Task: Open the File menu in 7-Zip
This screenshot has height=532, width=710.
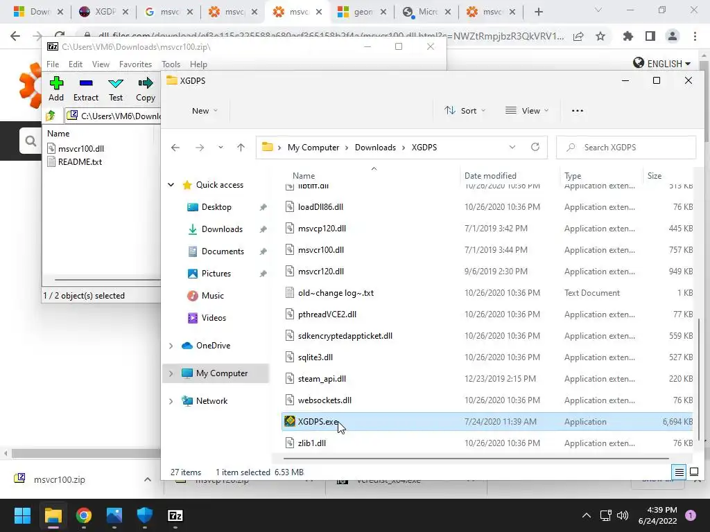Action: [x=53, y=64]
